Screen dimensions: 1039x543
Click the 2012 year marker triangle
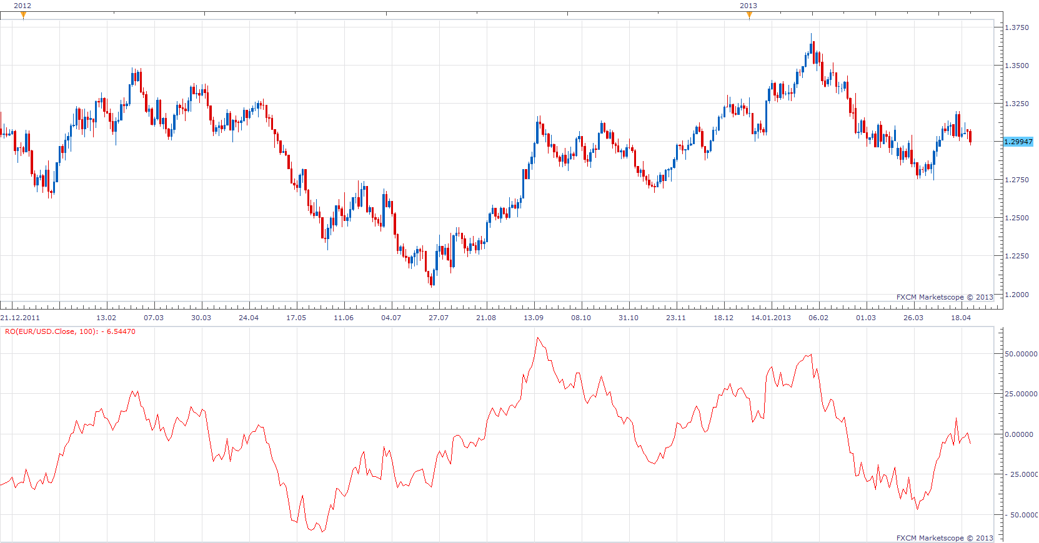pyautogui.click(x=23, y=16)
